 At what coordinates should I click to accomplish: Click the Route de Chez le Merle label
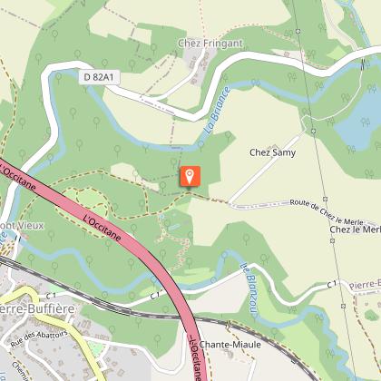(327, 211)
